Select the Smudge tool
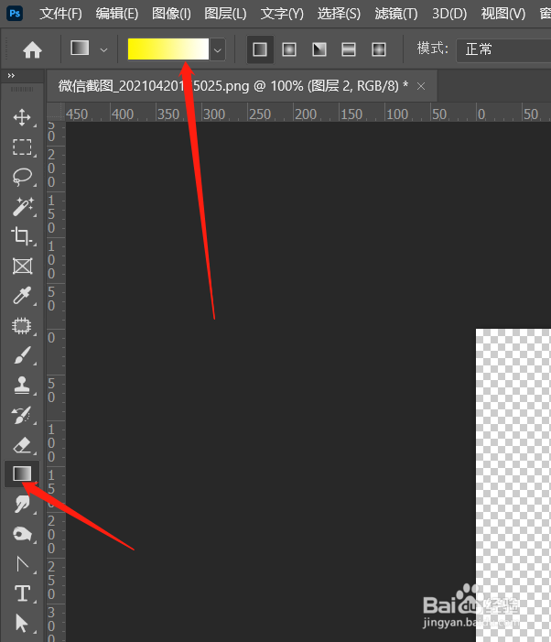 [x=22, y=504]
